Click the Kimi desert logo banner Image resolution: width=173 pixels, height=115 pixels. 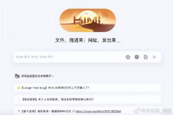88,20
